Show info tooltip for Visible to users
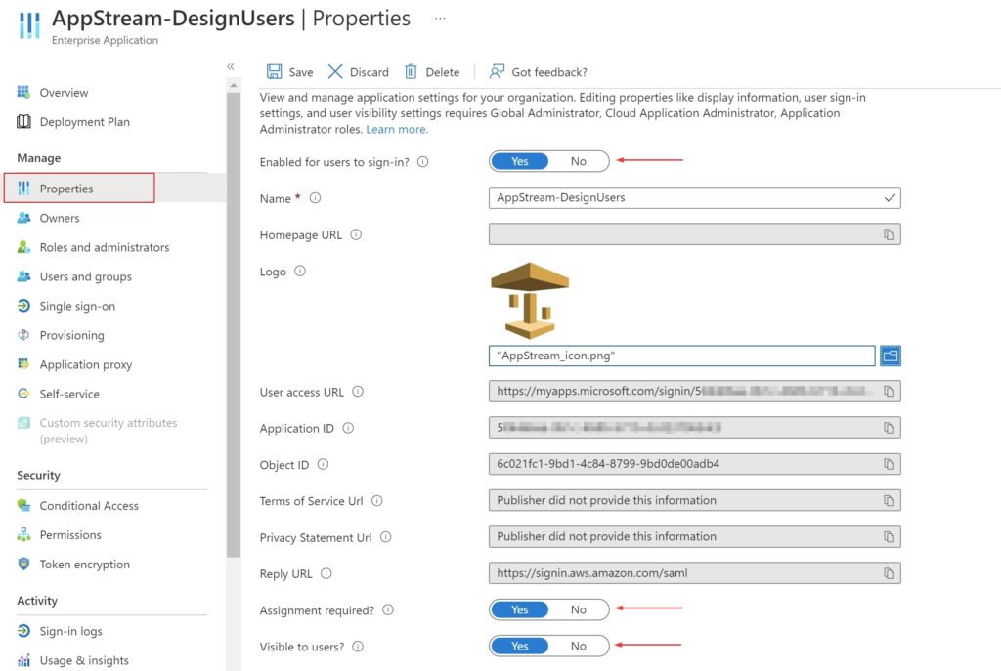 pyautogui.click(x=358, y=647)
